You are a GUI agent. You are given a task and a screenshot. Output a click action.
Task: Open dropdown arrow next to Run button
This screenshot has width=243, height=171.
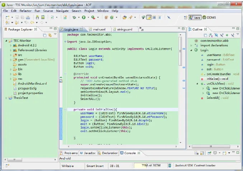[88, 17]
